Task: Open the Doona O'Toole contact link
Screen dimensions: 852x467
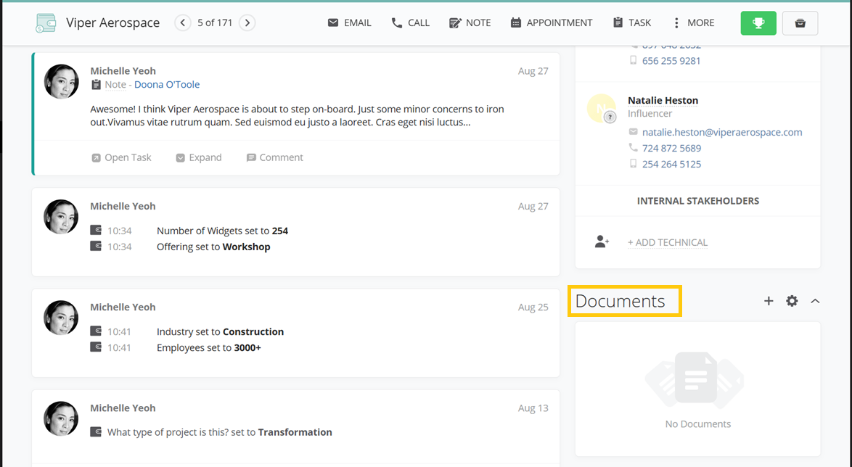Action: [x=167, y=85]
